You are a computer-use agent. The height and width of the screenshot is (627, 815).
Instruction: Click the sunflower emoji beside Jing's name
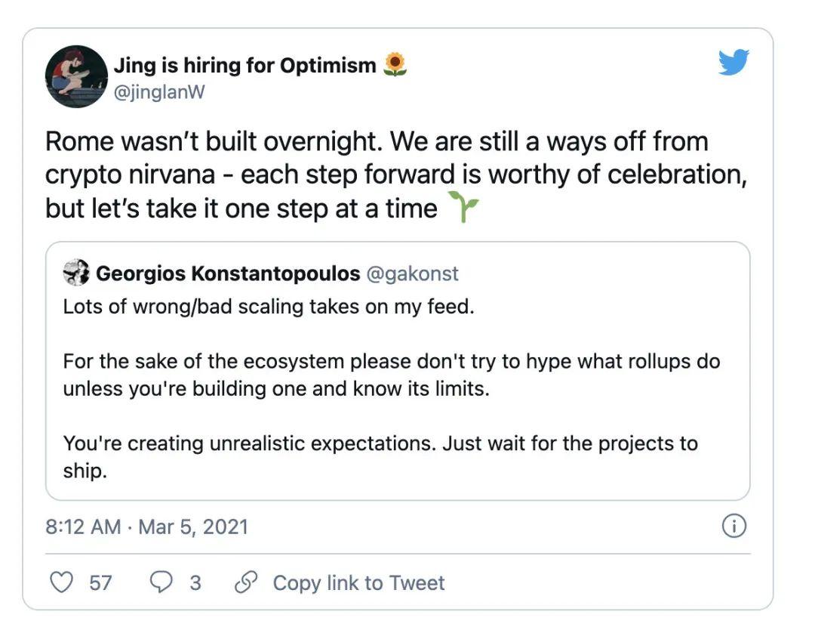tap(395, 65)
